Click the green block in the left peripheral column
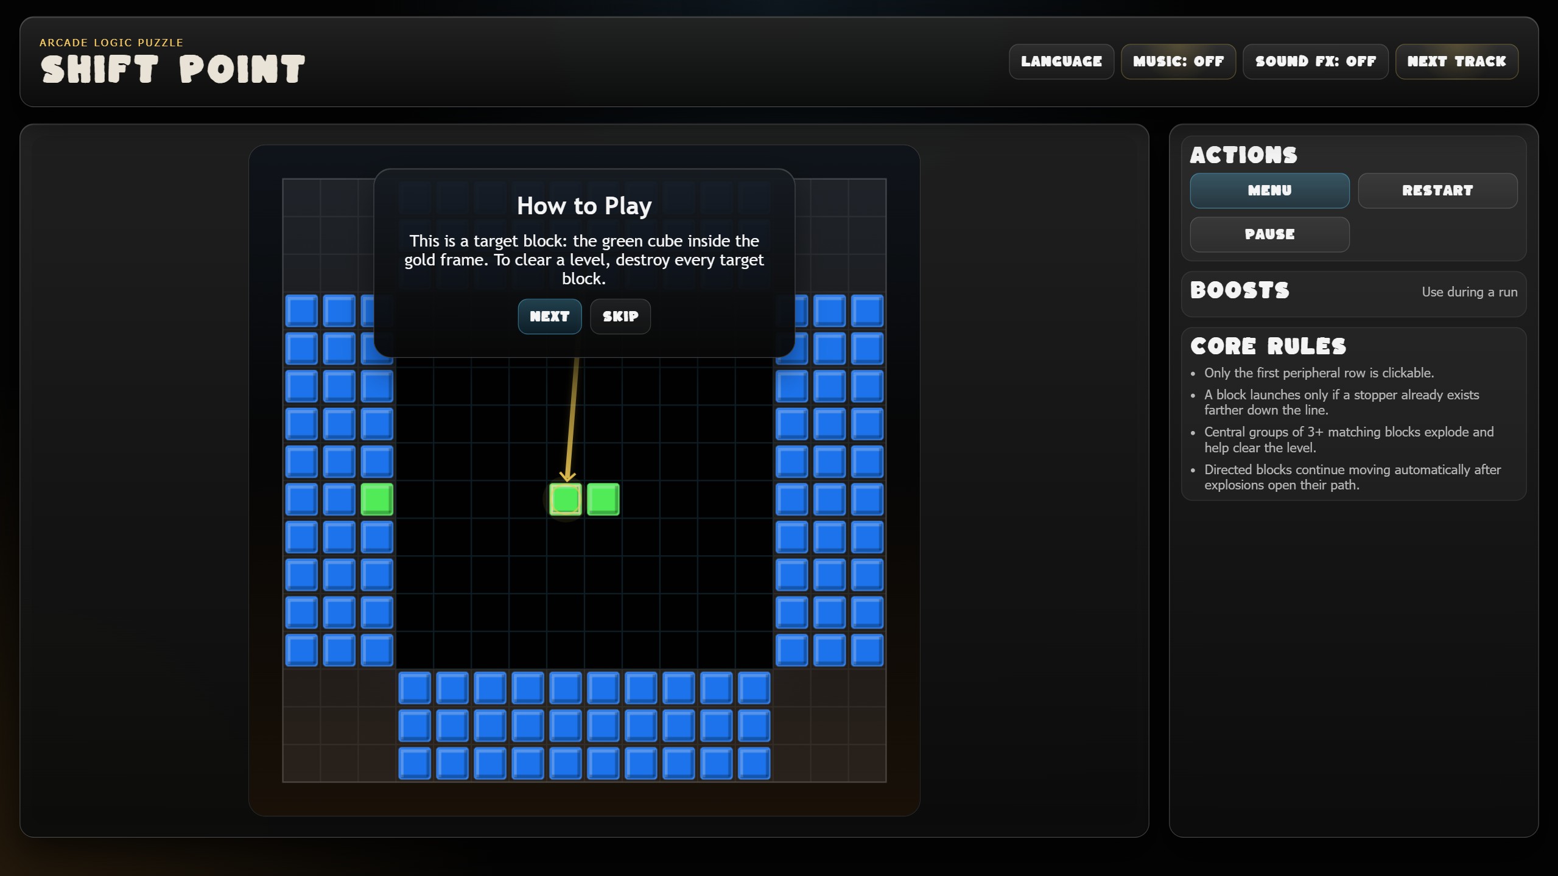The width and height of the screenshot is (1558, 876). tap(377, 499)
